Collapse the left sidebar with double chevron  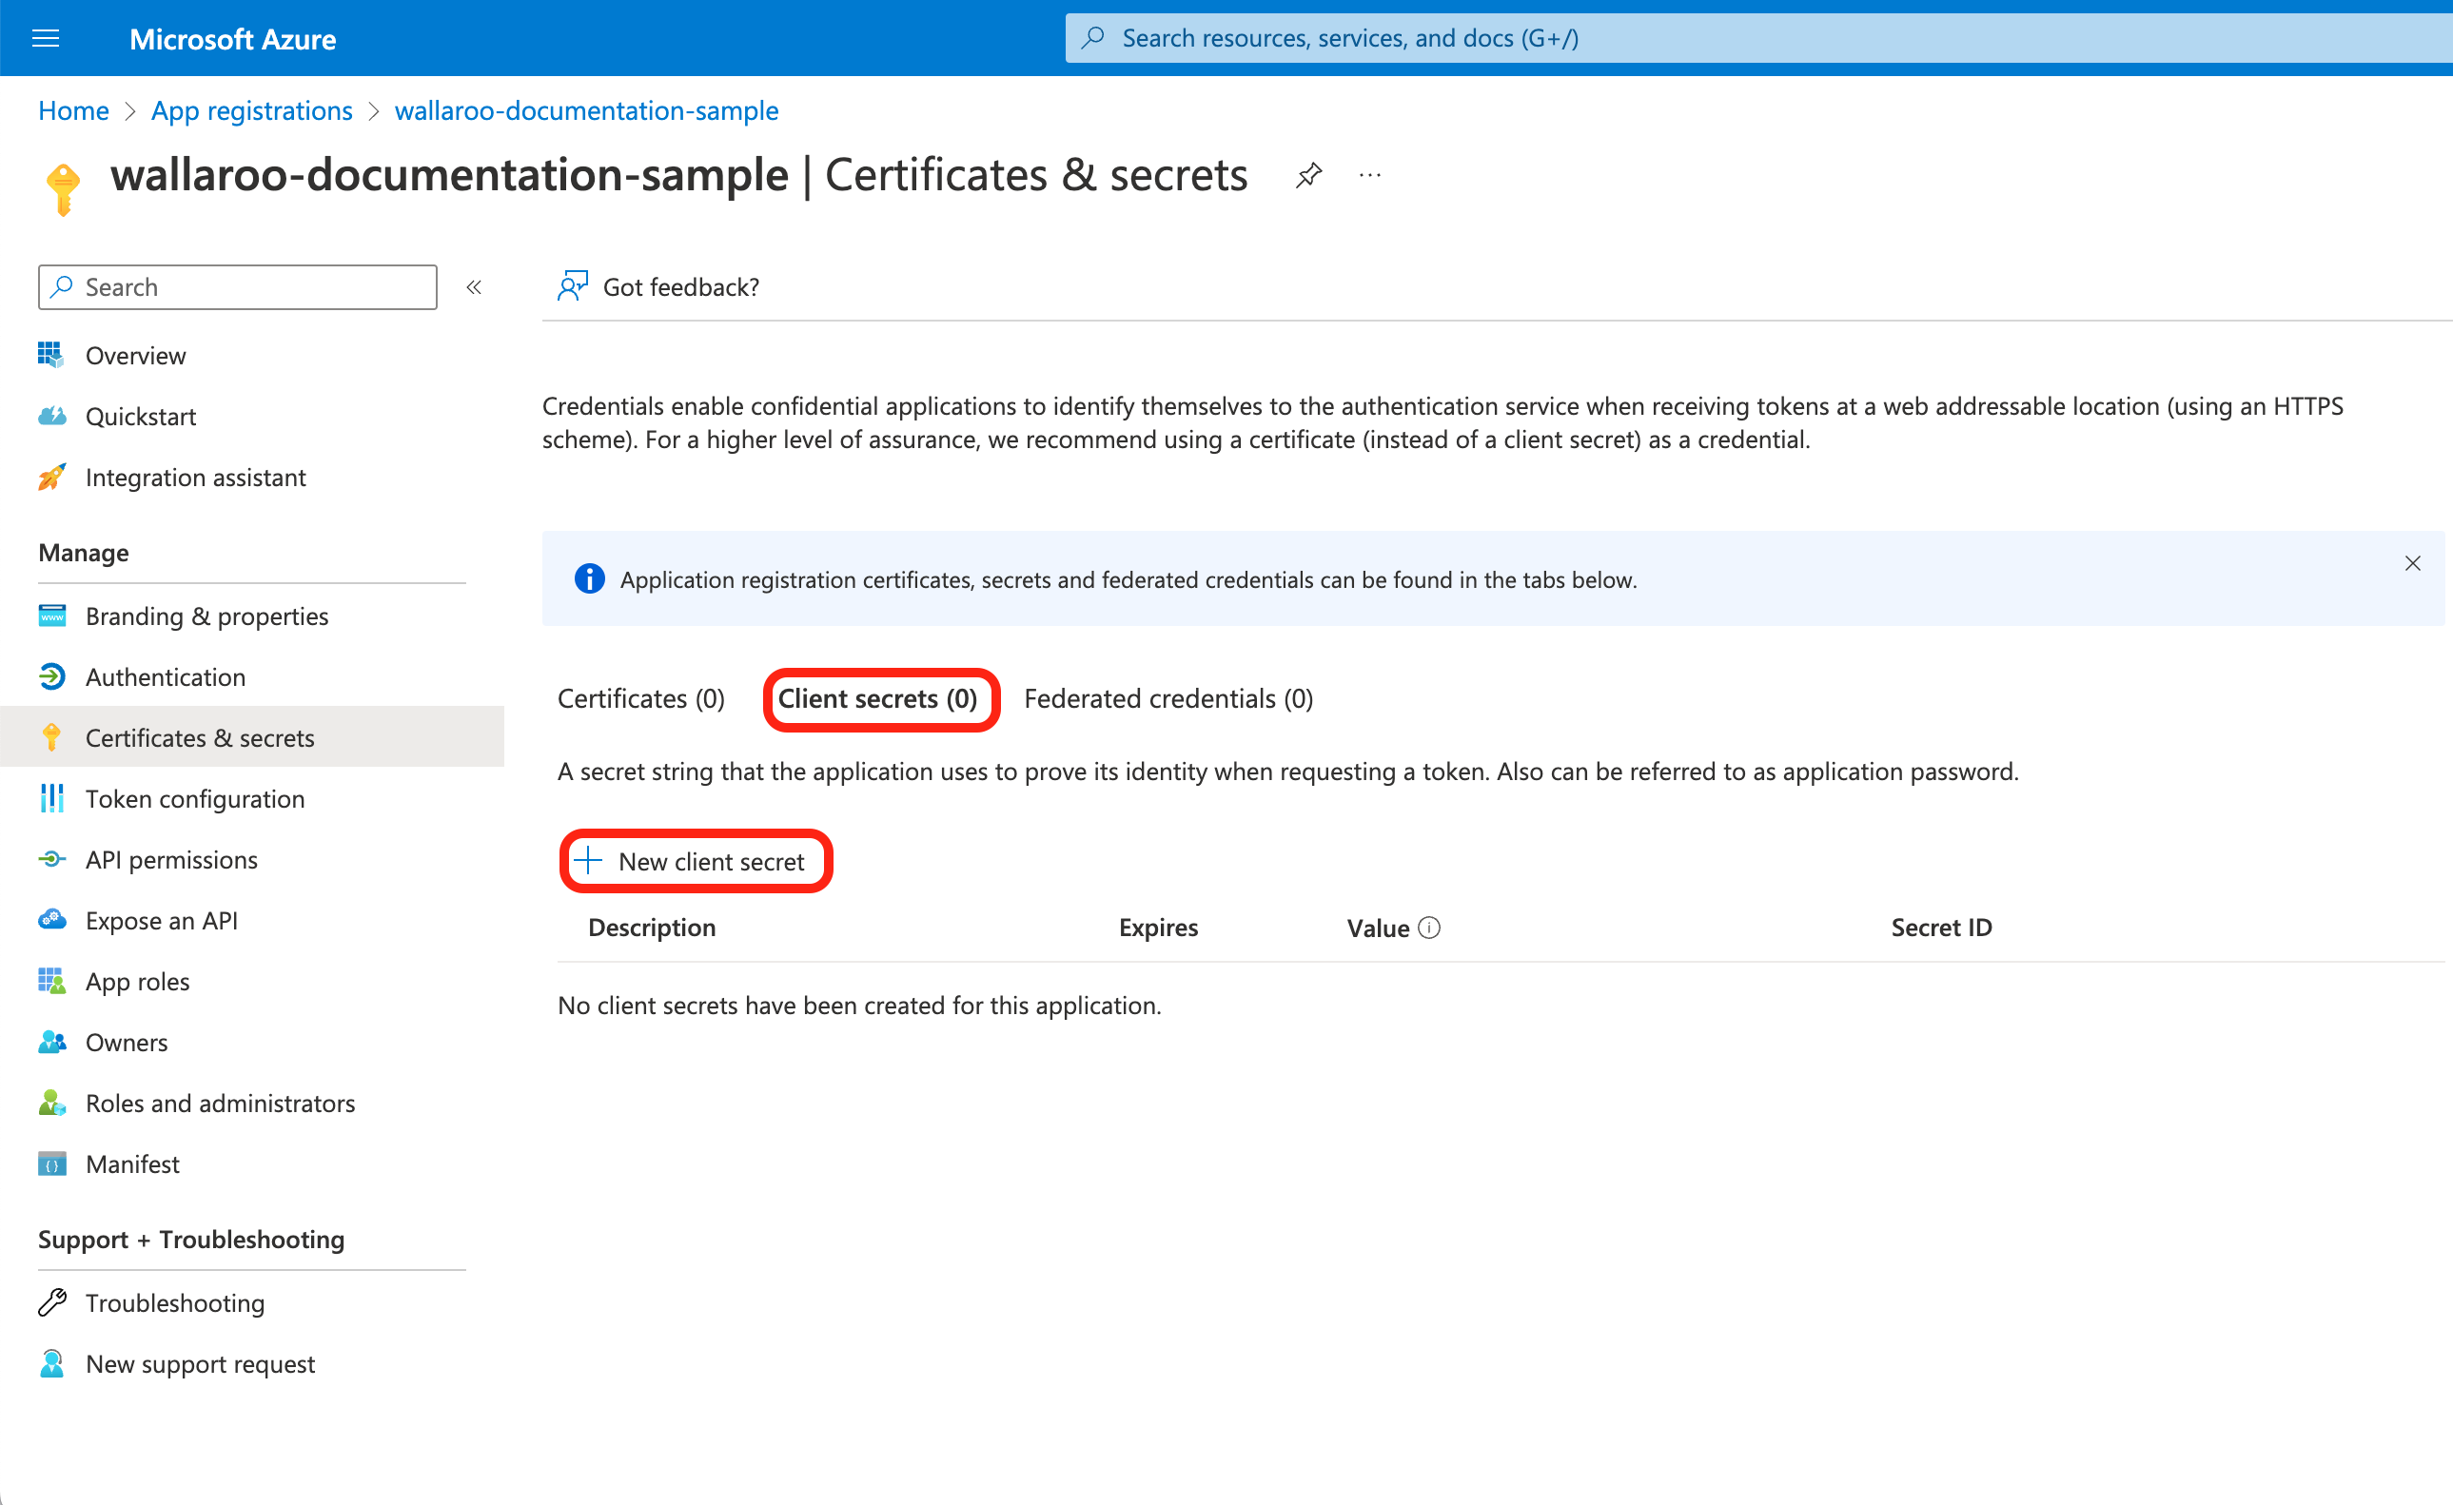pos(474,287)
